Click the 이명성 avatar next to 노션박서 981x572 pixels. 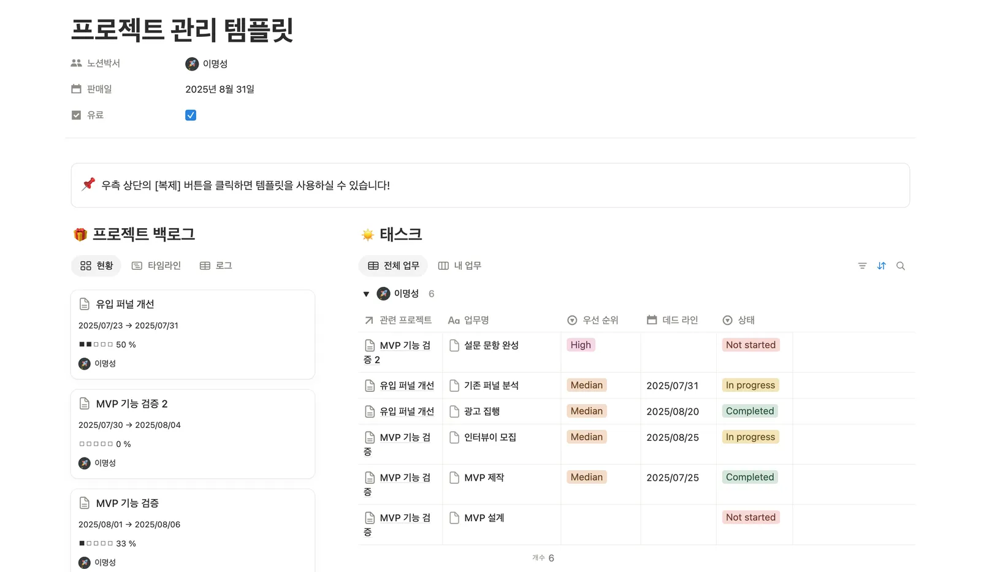pos(192,64)
